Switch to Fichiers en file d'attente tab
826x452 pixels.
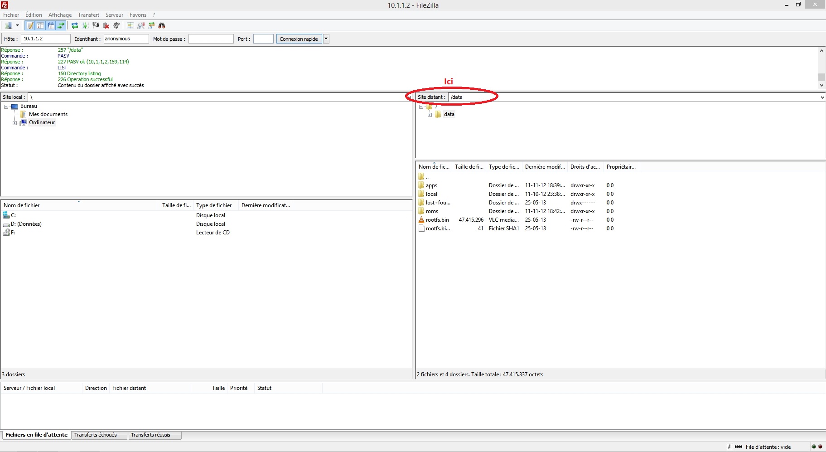tap(36, 435)
